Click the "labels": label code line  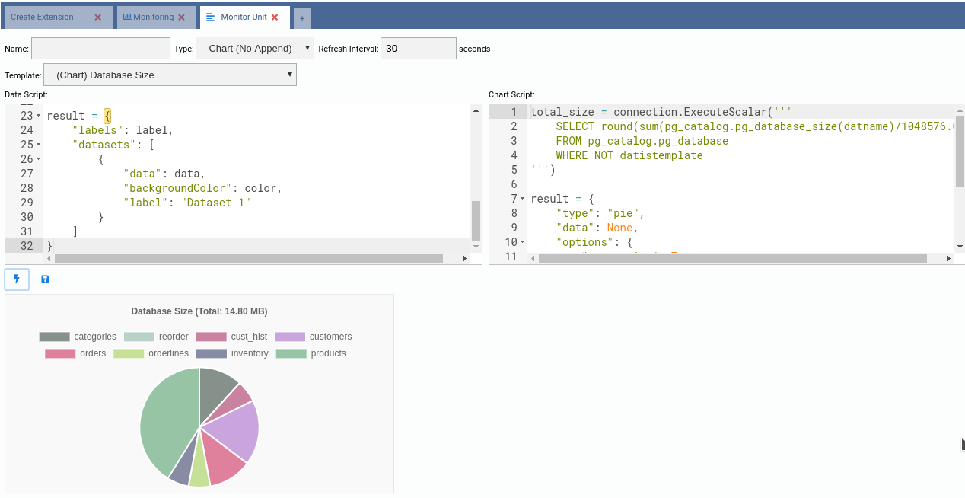tap(123, 130)
